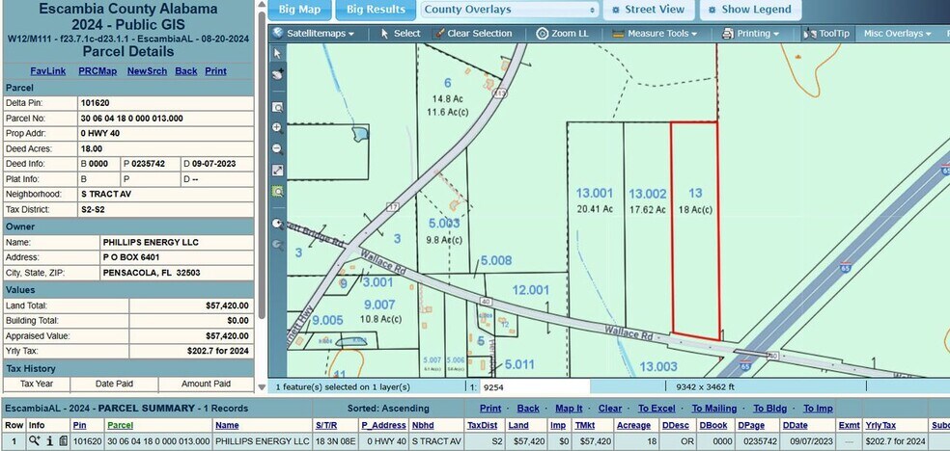
Task: Click the document report icon in row 1
Action: pyautogui.click(x=63, y=442)
